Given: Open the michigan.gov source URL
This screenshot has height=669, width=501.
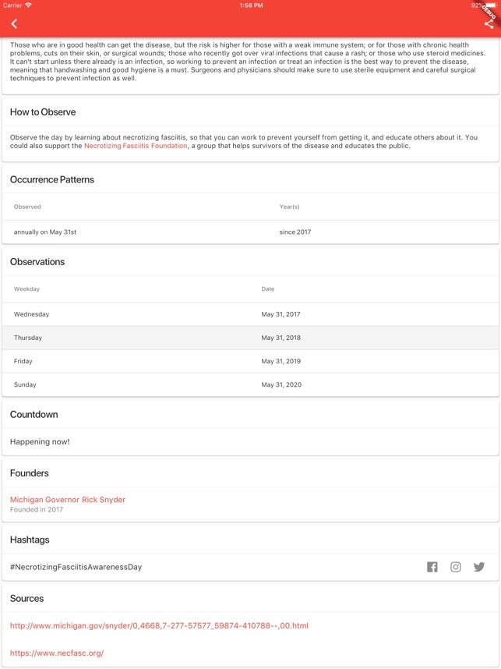Looking at the screenshot, I should coord(159,625).
